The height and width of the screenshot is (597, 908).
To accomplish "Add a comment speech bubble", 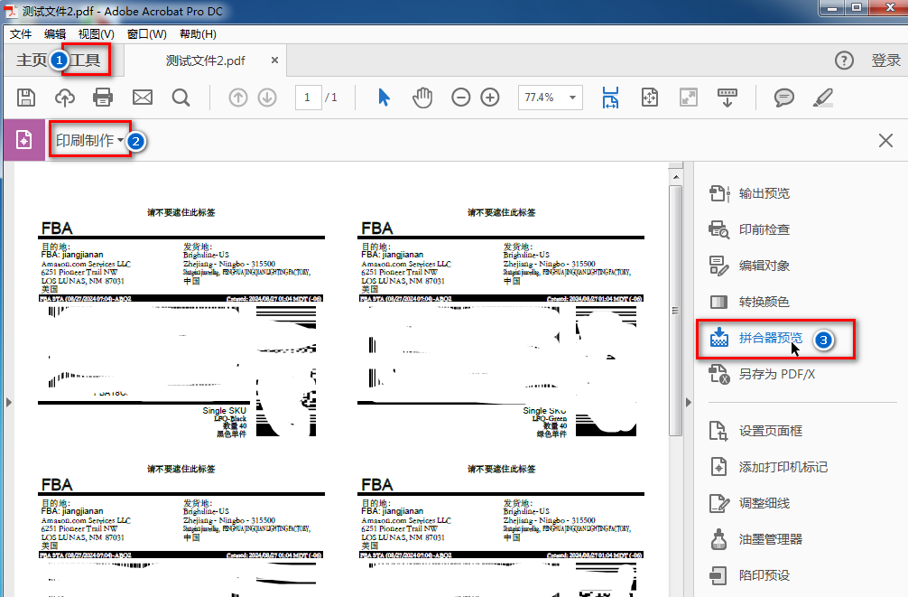I will tap(784, 98).
